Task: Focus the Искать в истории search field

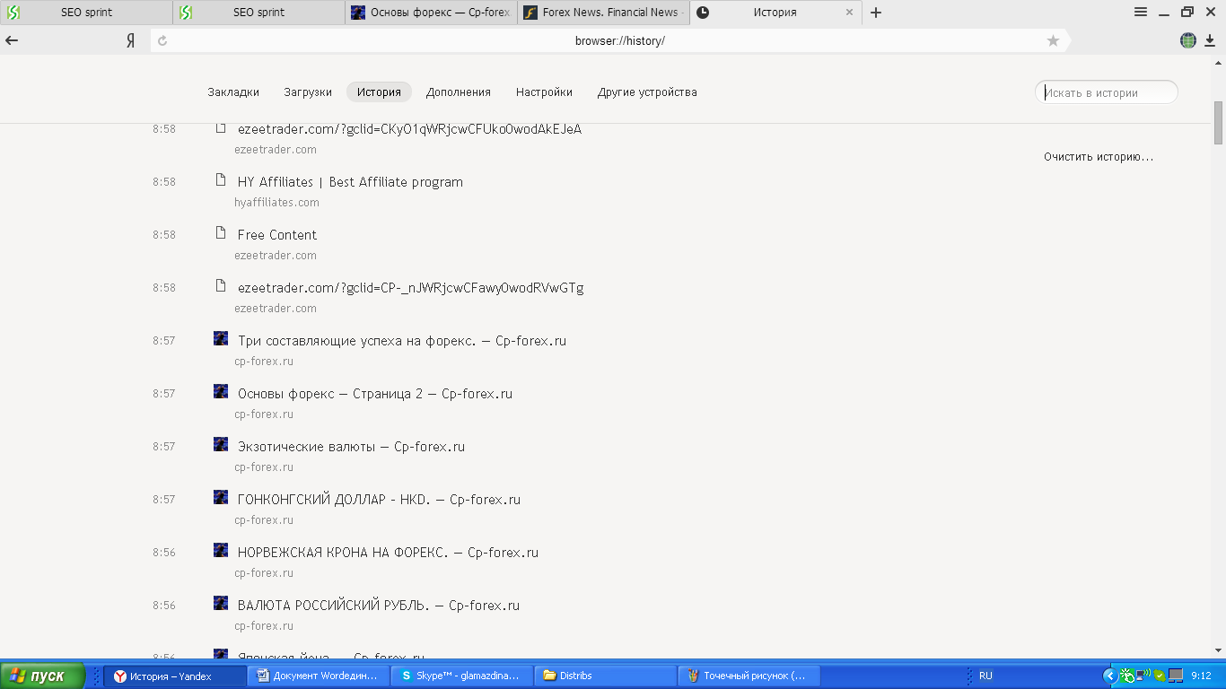Action: 1107,92
